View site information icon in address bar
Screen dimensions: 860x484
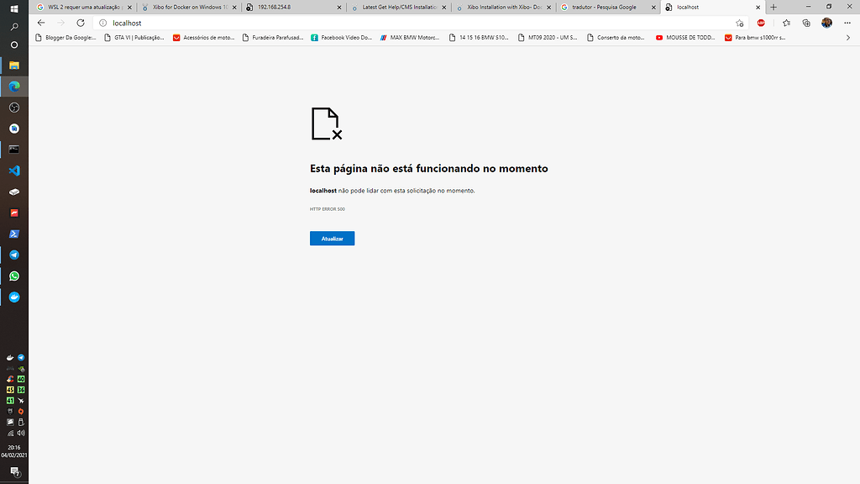[x=102, y=23]
